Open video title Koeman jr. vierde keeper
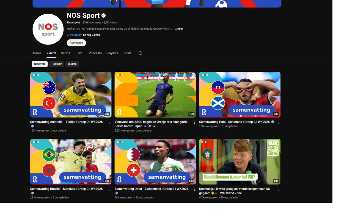Image resolution: width=352 pixels, height=217 pixels. point(234,191)
